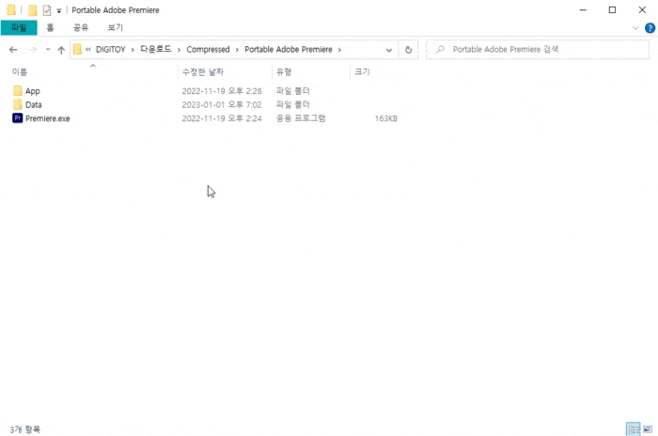Screen dimensions: 658x436
Task: Open the 공유 ribbon tab
Action: (x=81, y=27)
